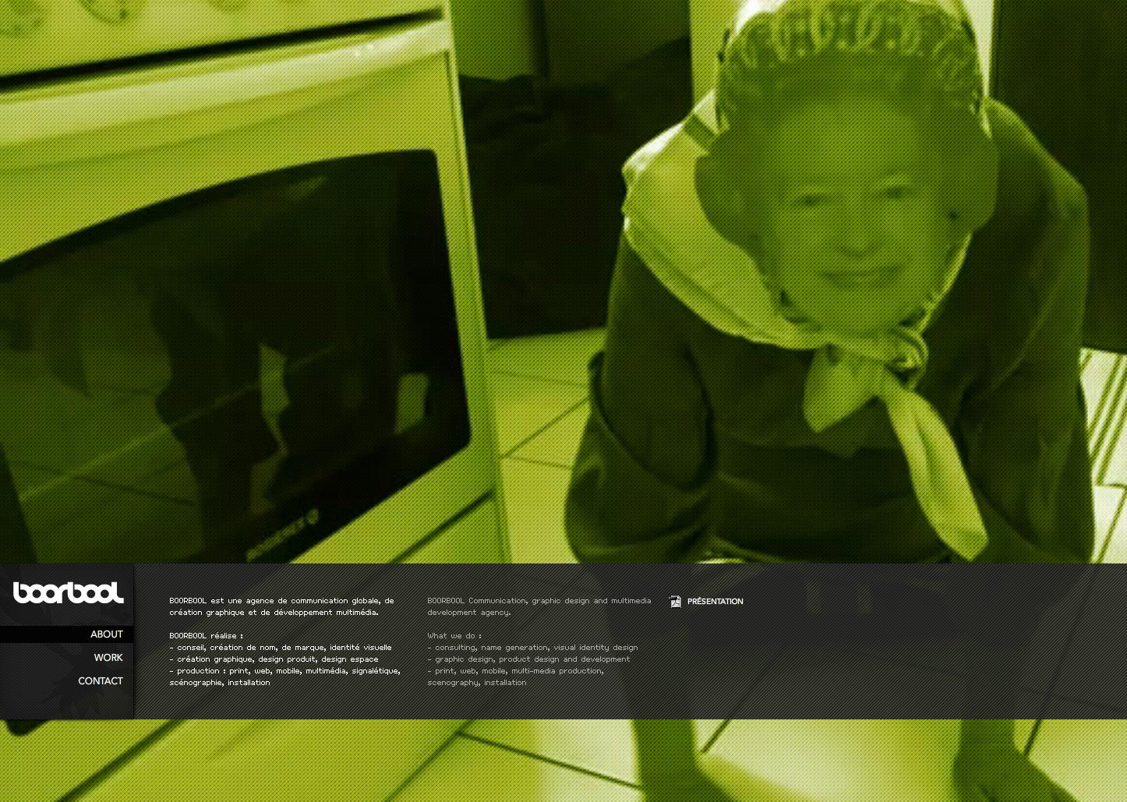Open the PRÉSENTATION link
Screen dimensions: 1127x802
[715, 602]
